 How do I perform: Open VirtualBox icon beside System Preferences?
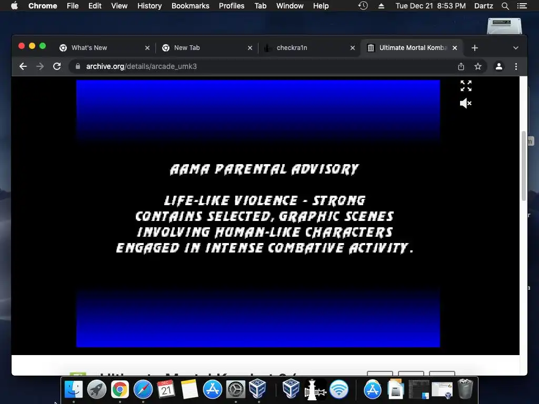coord(258,389)
